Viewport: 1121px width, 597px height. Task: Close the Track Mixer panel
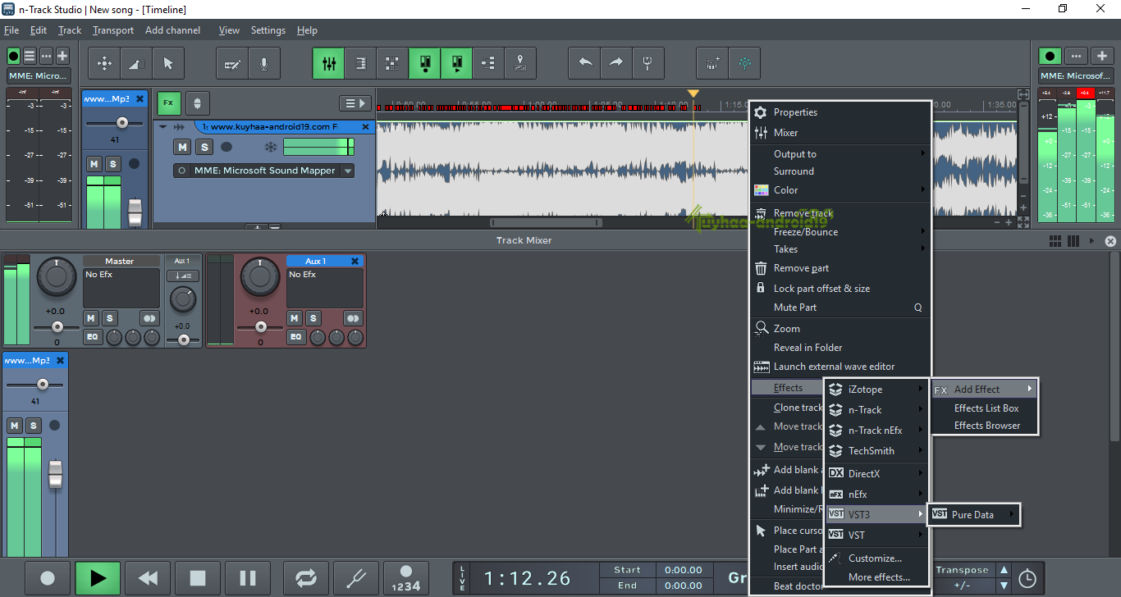1110,241
